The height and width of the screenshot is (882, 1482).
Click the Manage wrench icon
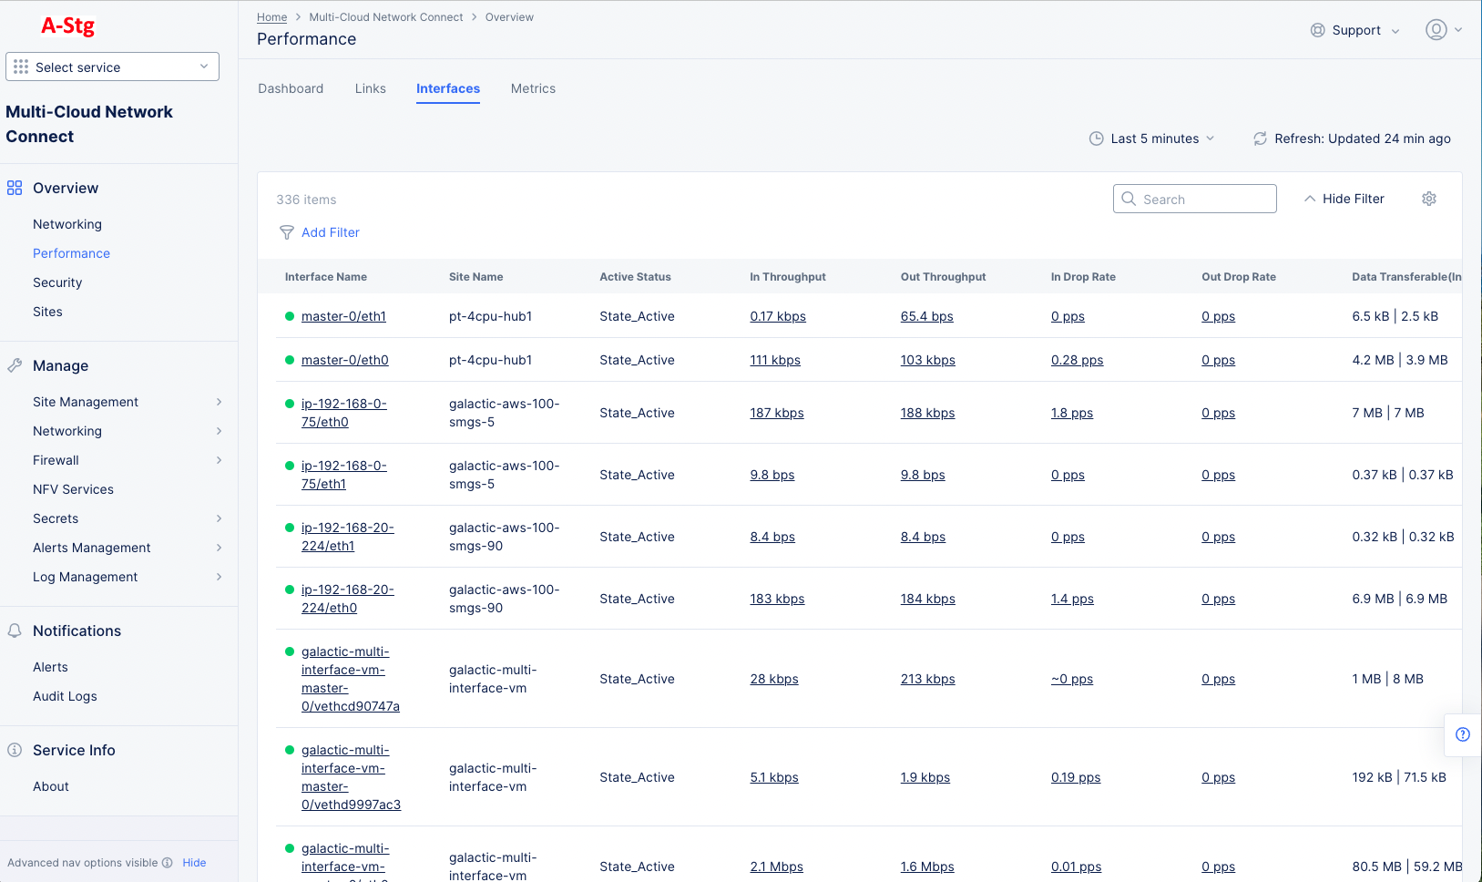(14, 364)
